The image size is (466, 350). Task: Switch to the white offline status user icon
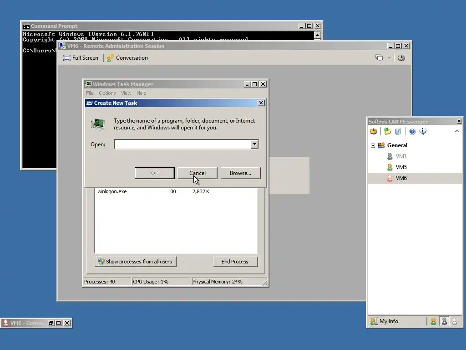455,321
